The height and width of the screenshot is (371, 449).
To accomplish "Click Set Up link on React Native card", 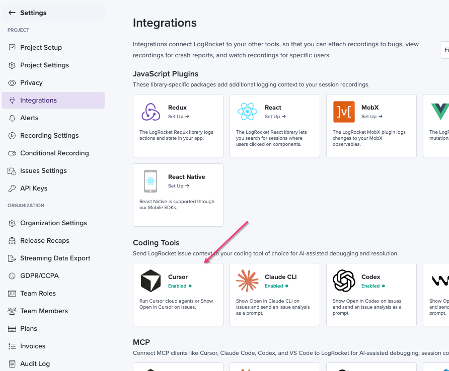I will tap(178, 186).
